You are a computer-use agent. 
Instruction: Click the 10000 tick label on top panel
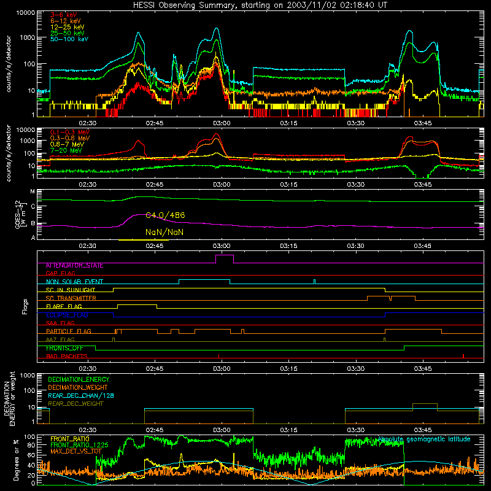[x=26, y=12]
